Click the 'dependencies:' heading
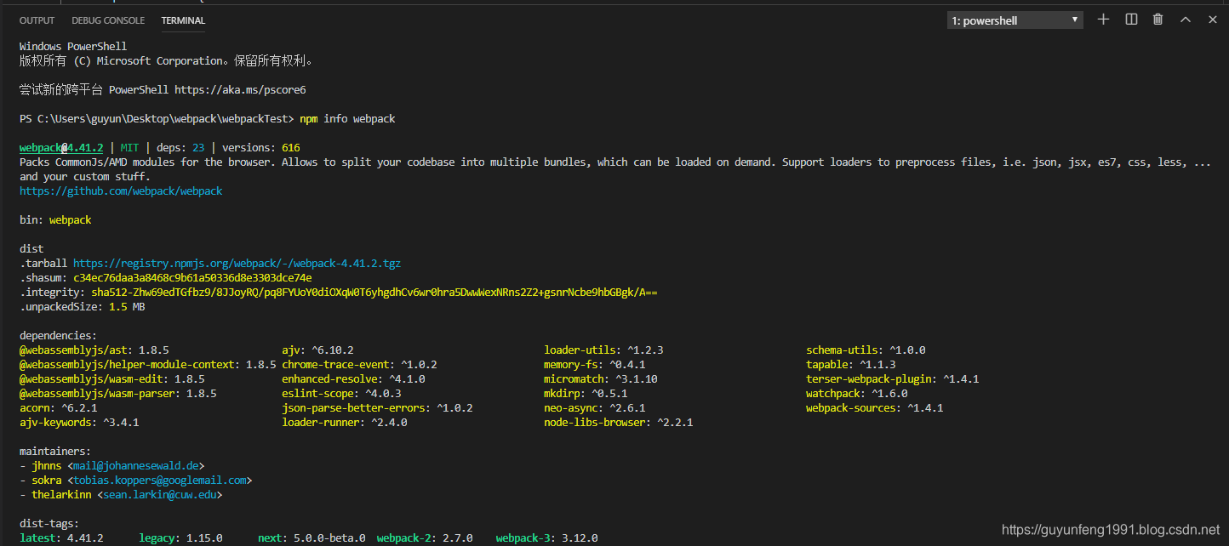 point(59,336)
